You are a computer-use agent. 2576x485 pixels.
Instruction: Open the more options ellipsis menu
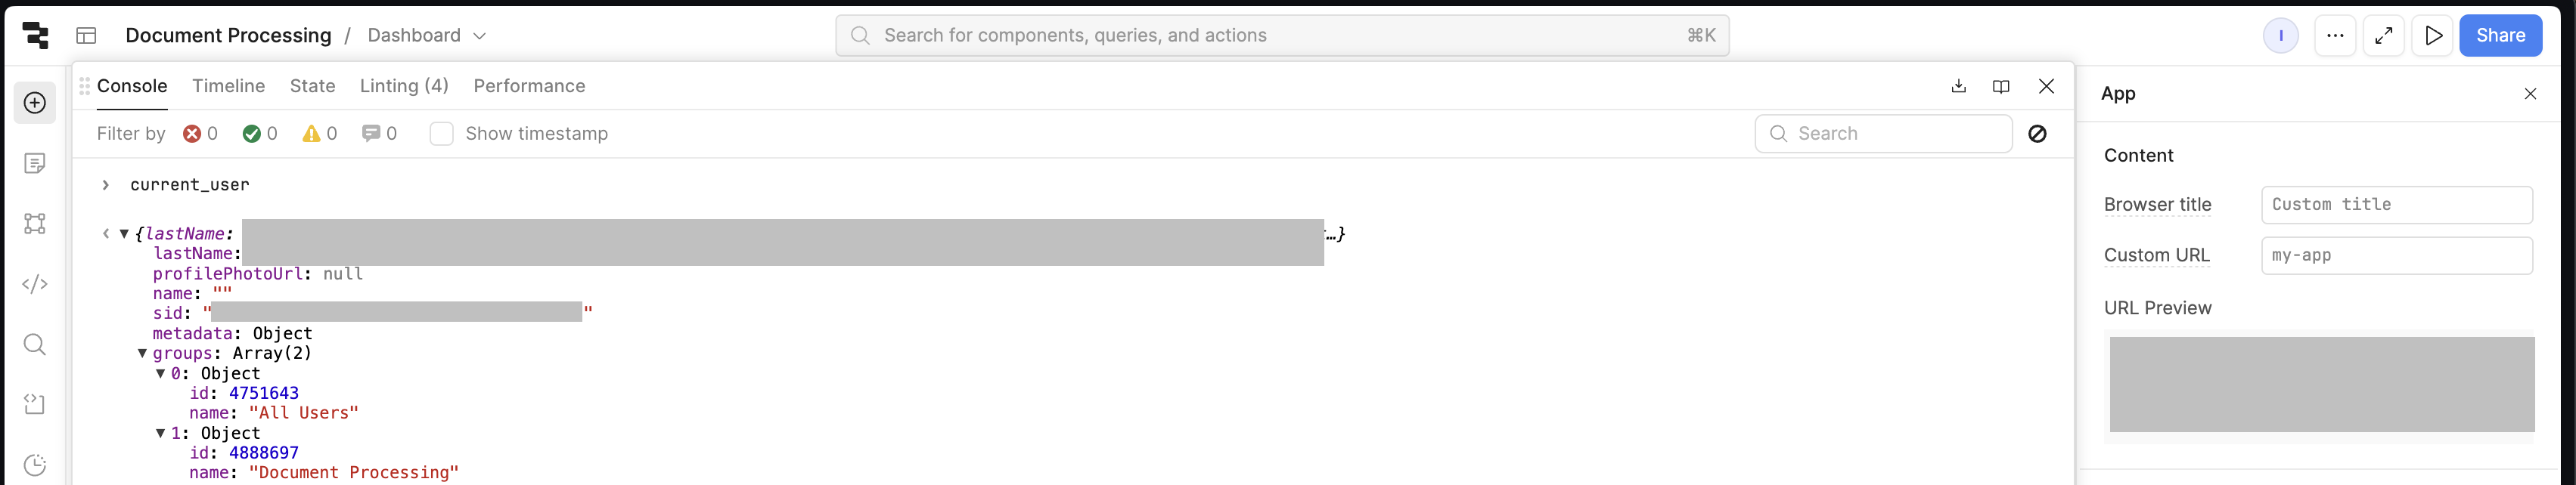point(2335,36)
